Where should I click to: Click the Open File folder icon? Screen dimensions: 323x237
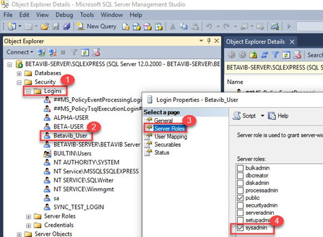tap(44, 26)
